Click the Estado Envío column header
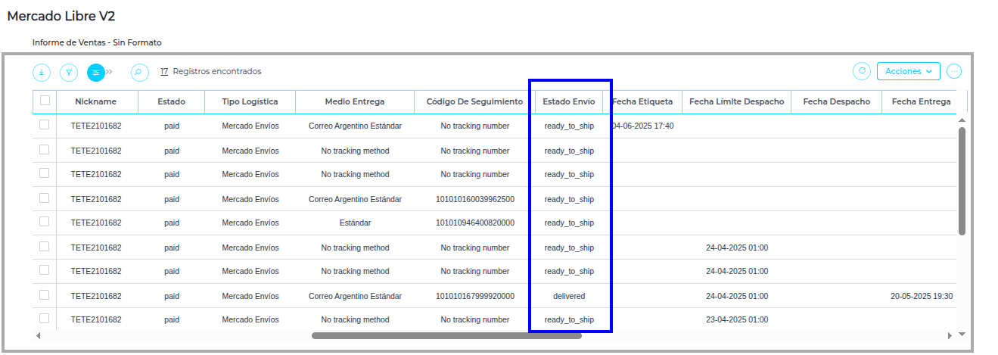 pos(569,101)
